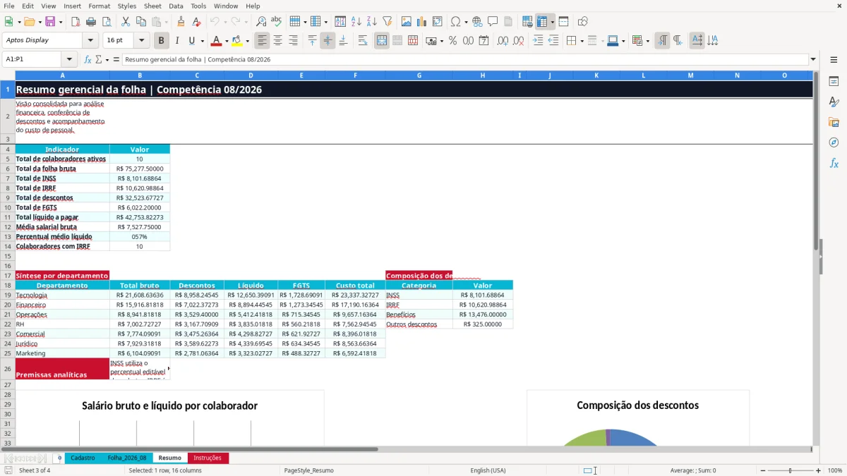
Task: Switch to the Instruções sheet tab
Action: coord(208,458)
